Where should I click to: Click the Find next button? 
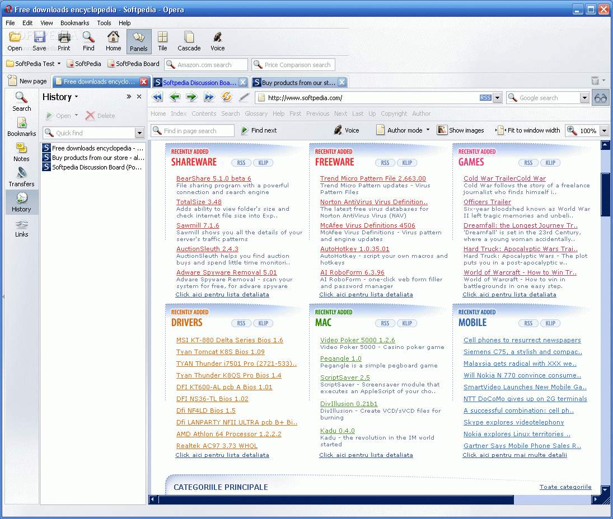tap(259, 130)
